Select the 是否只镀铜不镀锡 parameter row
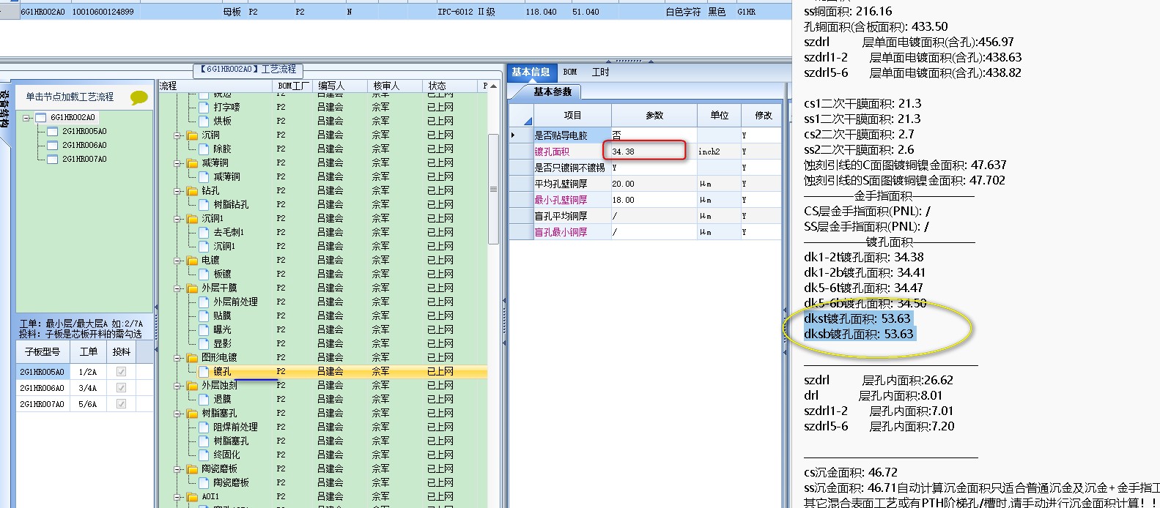This screenshot has width=1160, height=508. pyautogui.click(x=645, y=168)
